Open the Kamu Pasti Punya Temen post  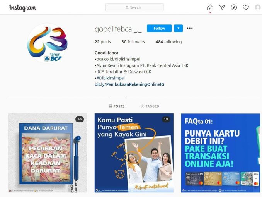134,153
